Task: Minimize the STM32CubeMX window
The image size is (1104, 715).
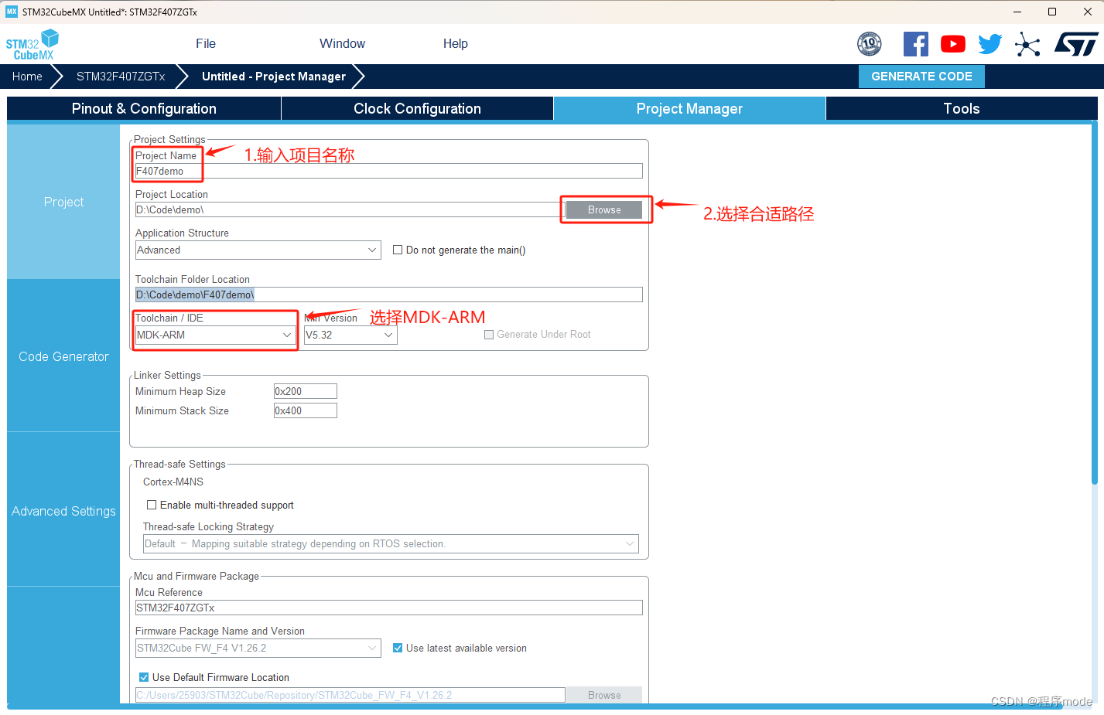Action: tap(1017, 12)
